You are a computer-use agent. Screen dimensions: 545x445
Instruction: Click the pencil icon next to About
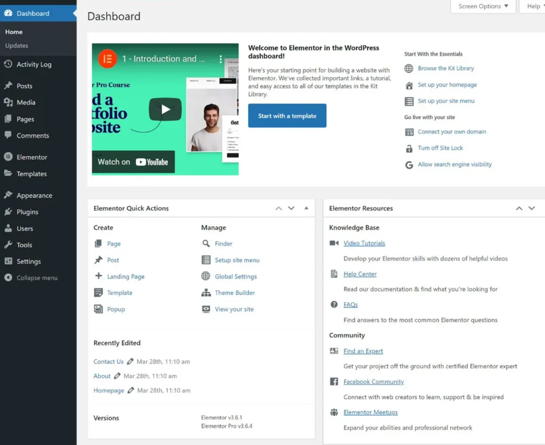pos(117,376)
